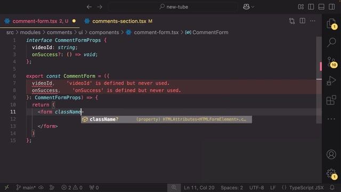
Task: Open the Source Control view
Action: [x=331, y=62]
